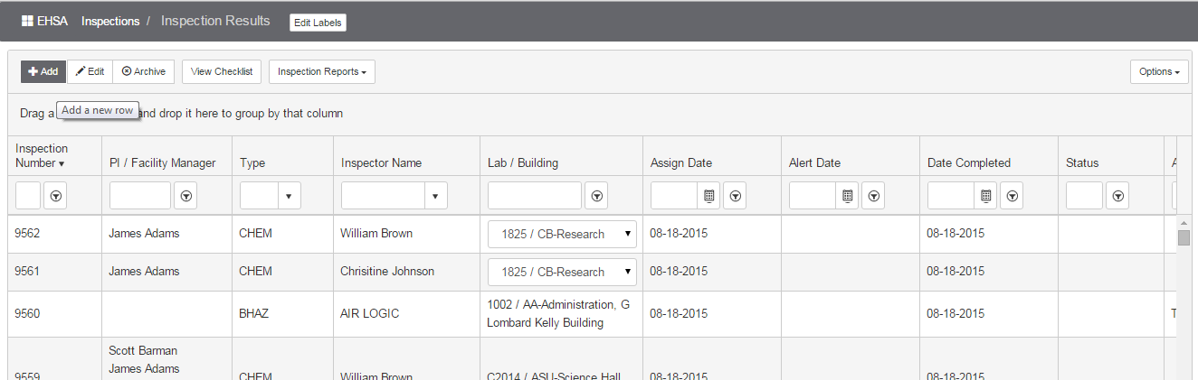Open the Assign Date calendar picker
The image size is (1198, 380).
(x=708, y=195)
